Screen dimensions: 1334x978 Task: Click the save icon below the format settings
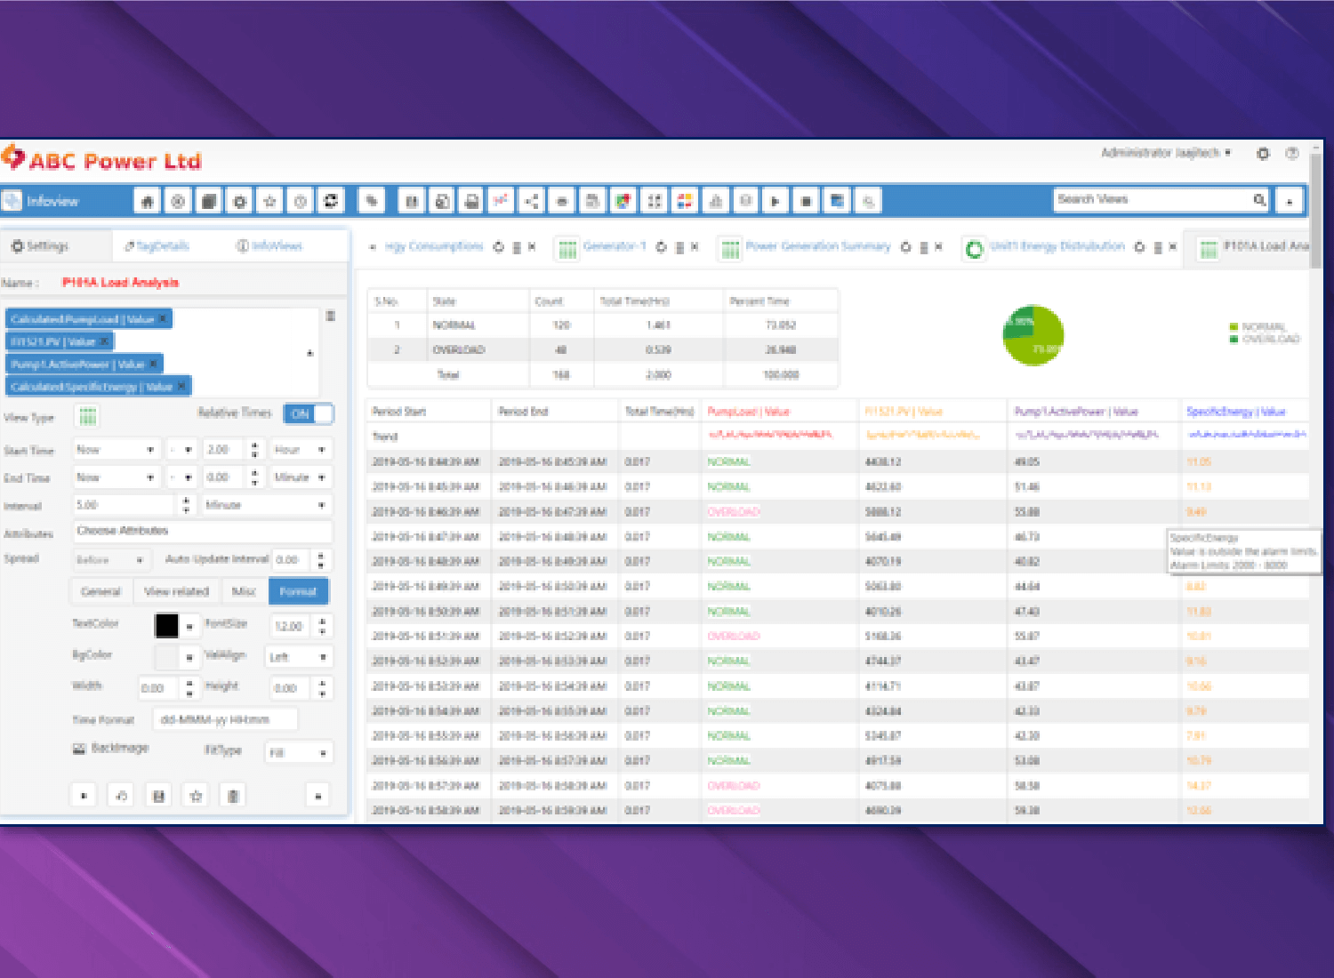158,796
